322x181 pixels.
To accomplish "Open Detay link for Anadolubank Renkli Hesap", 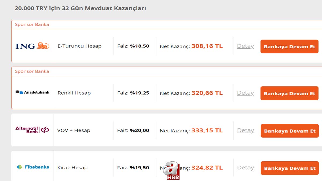I will (245, 93).
